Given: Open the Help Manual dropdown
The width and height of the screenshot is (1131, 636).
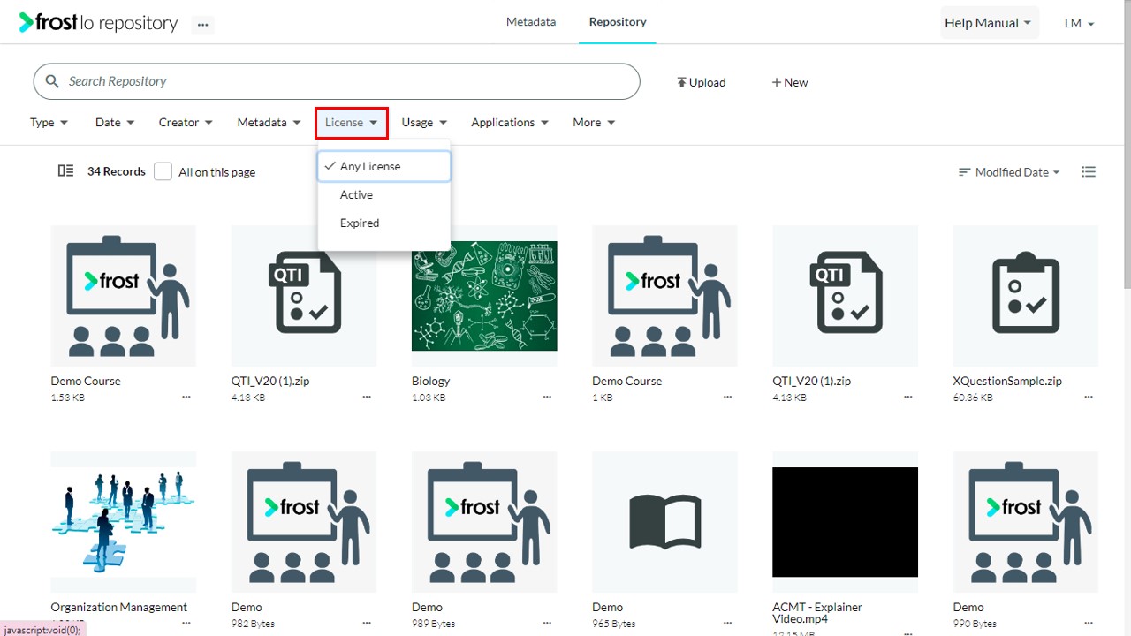Looking at the screenshot, I should click(x=989, y=23).
